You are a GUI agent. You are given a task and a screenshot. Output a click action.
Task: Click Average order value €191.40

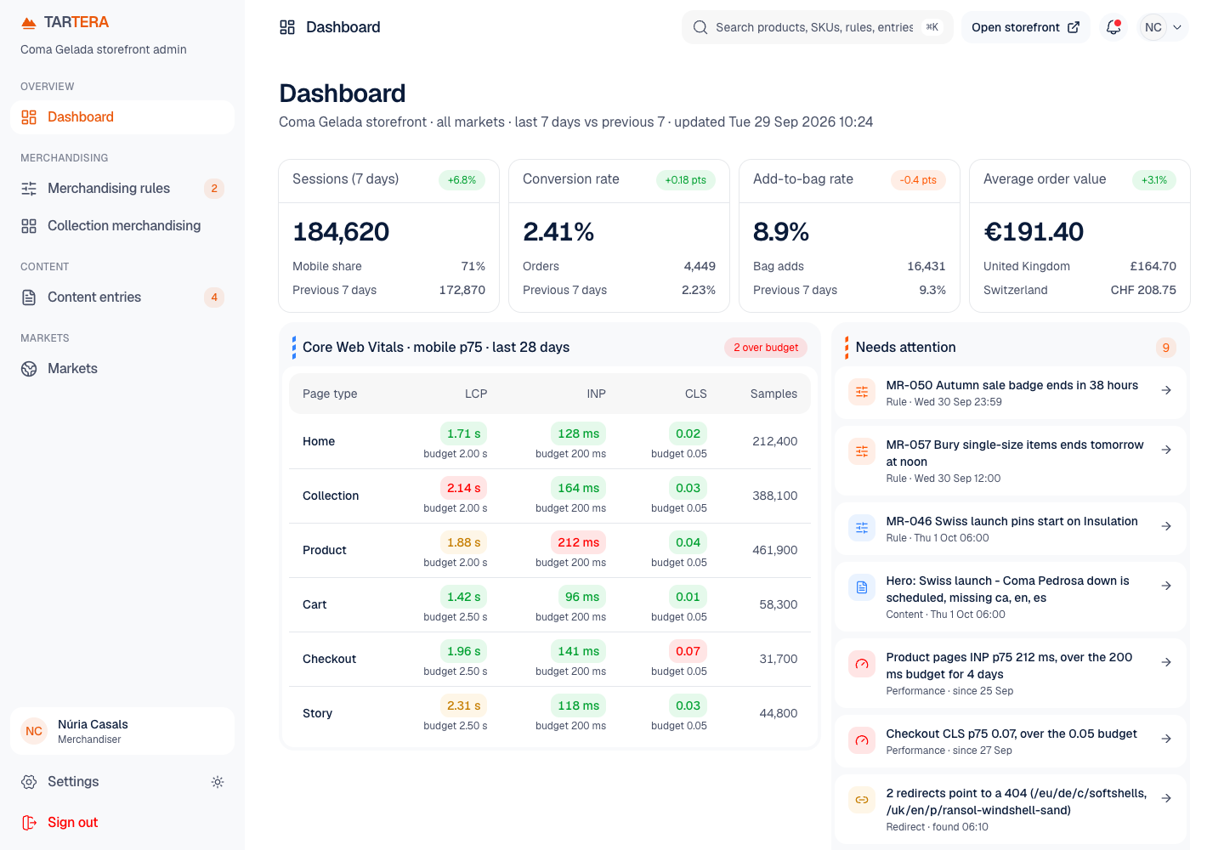point(1034,232)
